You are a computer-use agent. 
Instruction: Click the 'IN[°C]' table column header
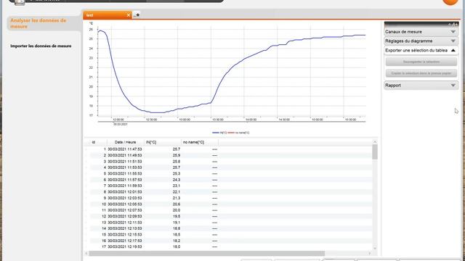coord(163,142)
